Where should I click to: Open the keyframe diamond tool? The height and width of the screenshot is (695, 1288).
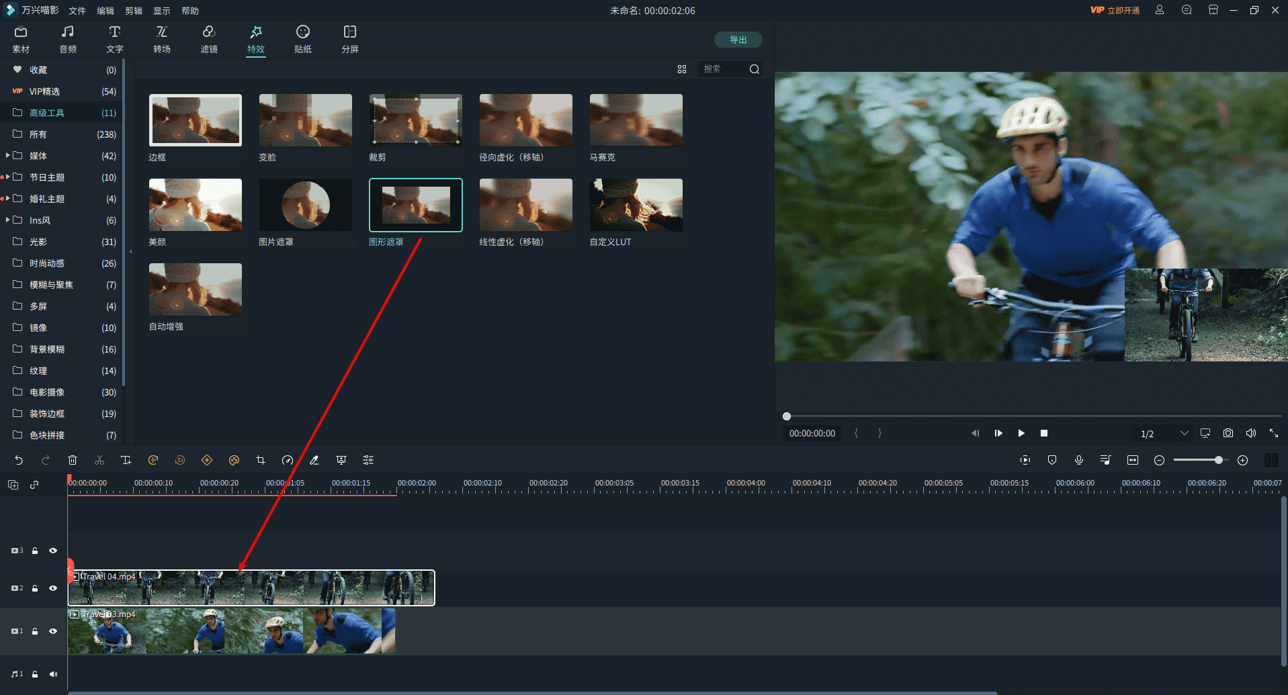coord(207,460)
